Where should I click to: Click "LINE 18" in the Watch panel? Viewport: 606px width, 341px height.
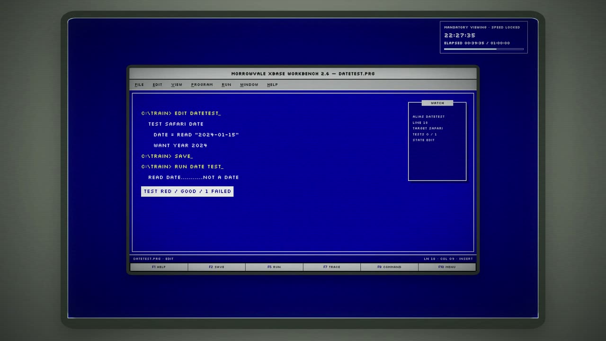pos(420,123)
